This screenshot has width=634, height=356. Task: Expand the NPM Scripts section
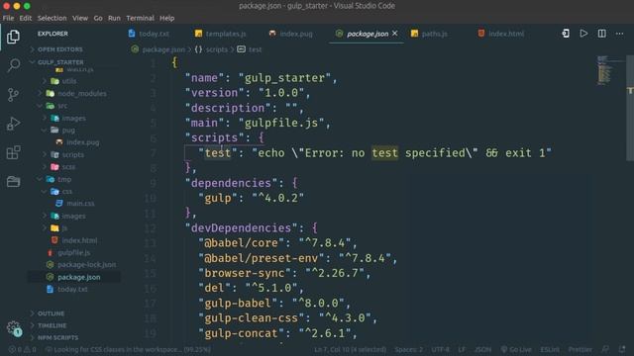tap(57, 337)
